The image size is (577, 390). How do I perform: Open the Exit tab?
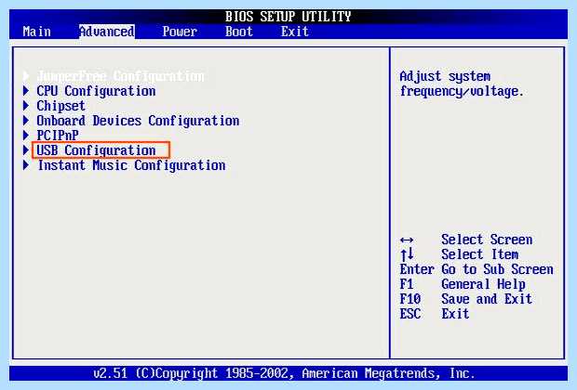coord(295,32)
